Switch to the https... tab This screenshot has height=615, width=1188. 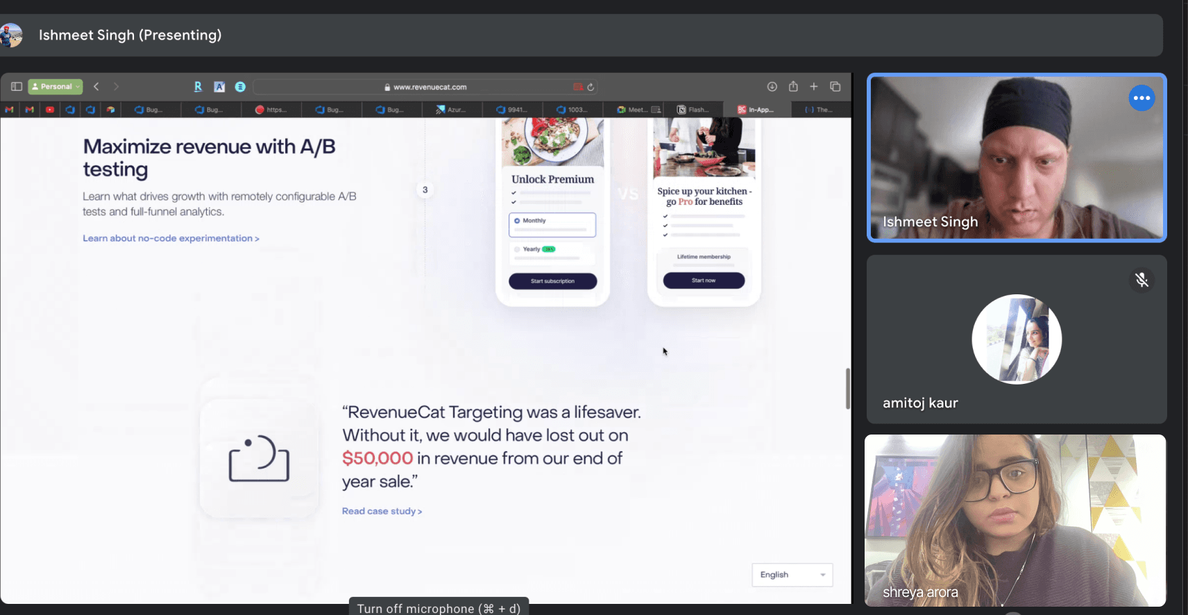tap(271, 110)
